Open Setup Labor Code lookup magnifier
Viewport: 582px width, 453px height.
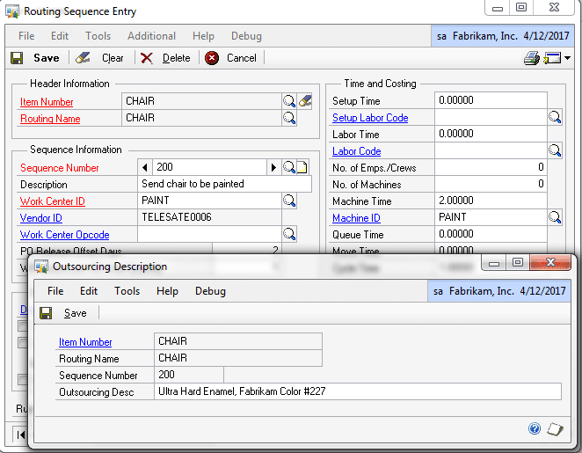tap(555, 117)
